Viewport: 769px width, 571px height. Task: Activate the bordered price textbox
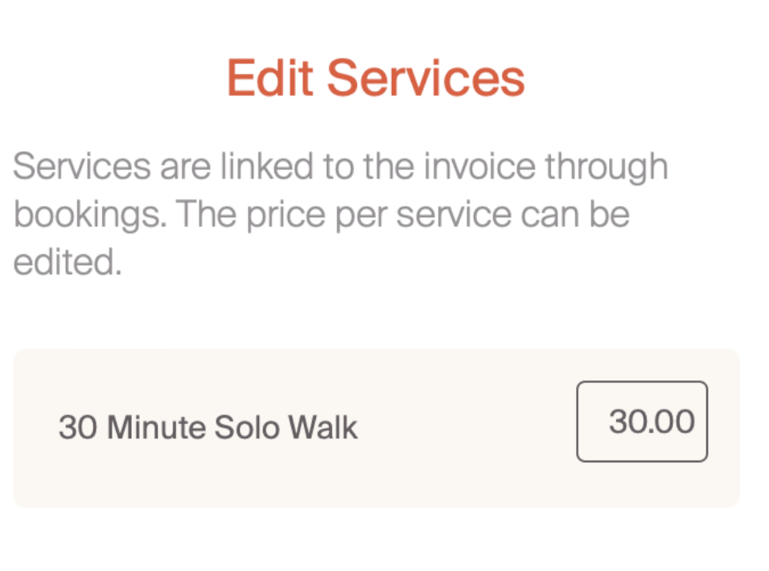(x=642, y=421)
